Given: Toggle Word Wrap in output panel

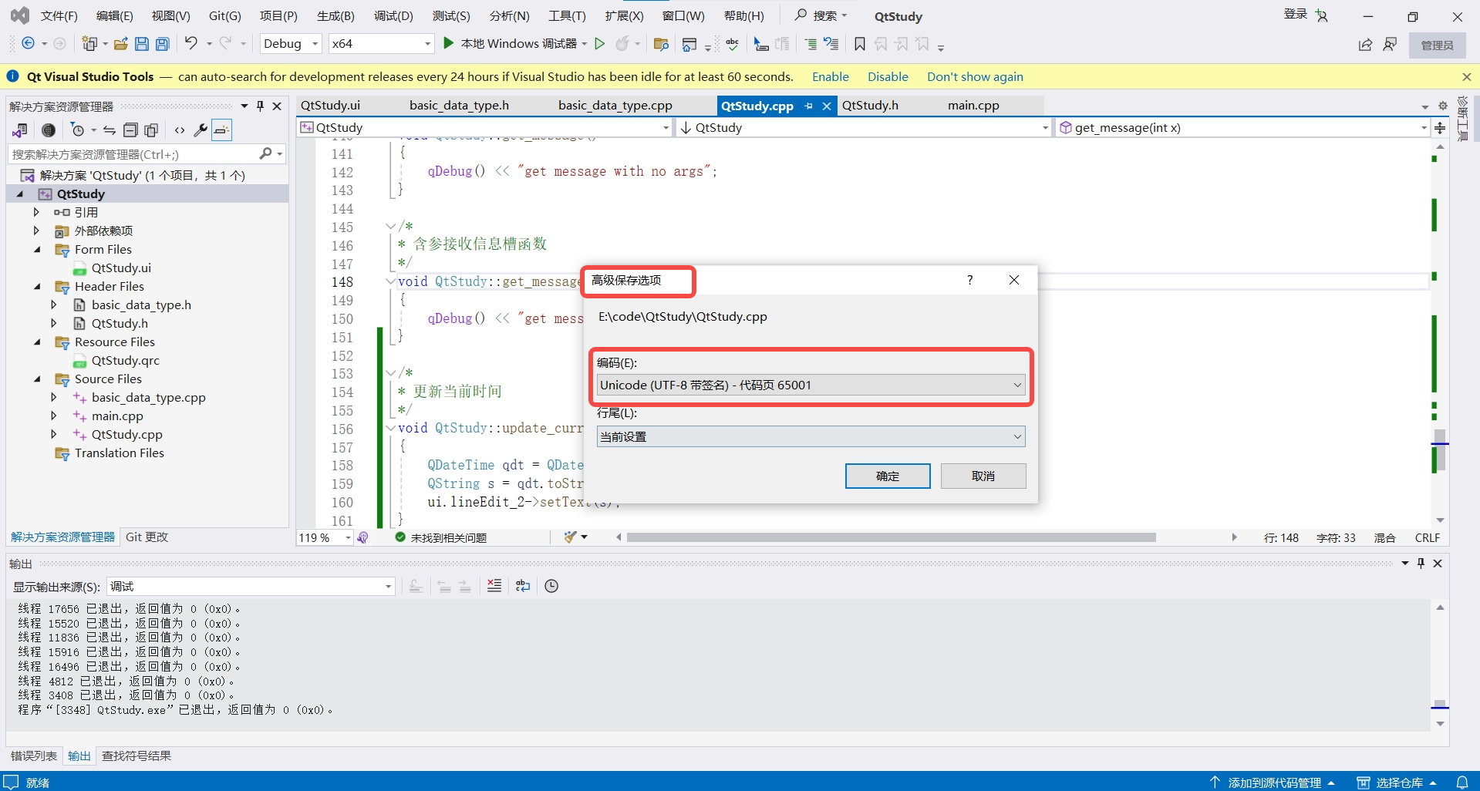Looking at the screenshot, I should (523, 586).
